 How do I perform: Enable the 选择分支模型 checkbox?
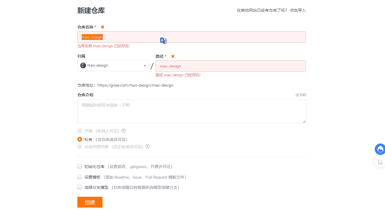(x=80, y=187)
